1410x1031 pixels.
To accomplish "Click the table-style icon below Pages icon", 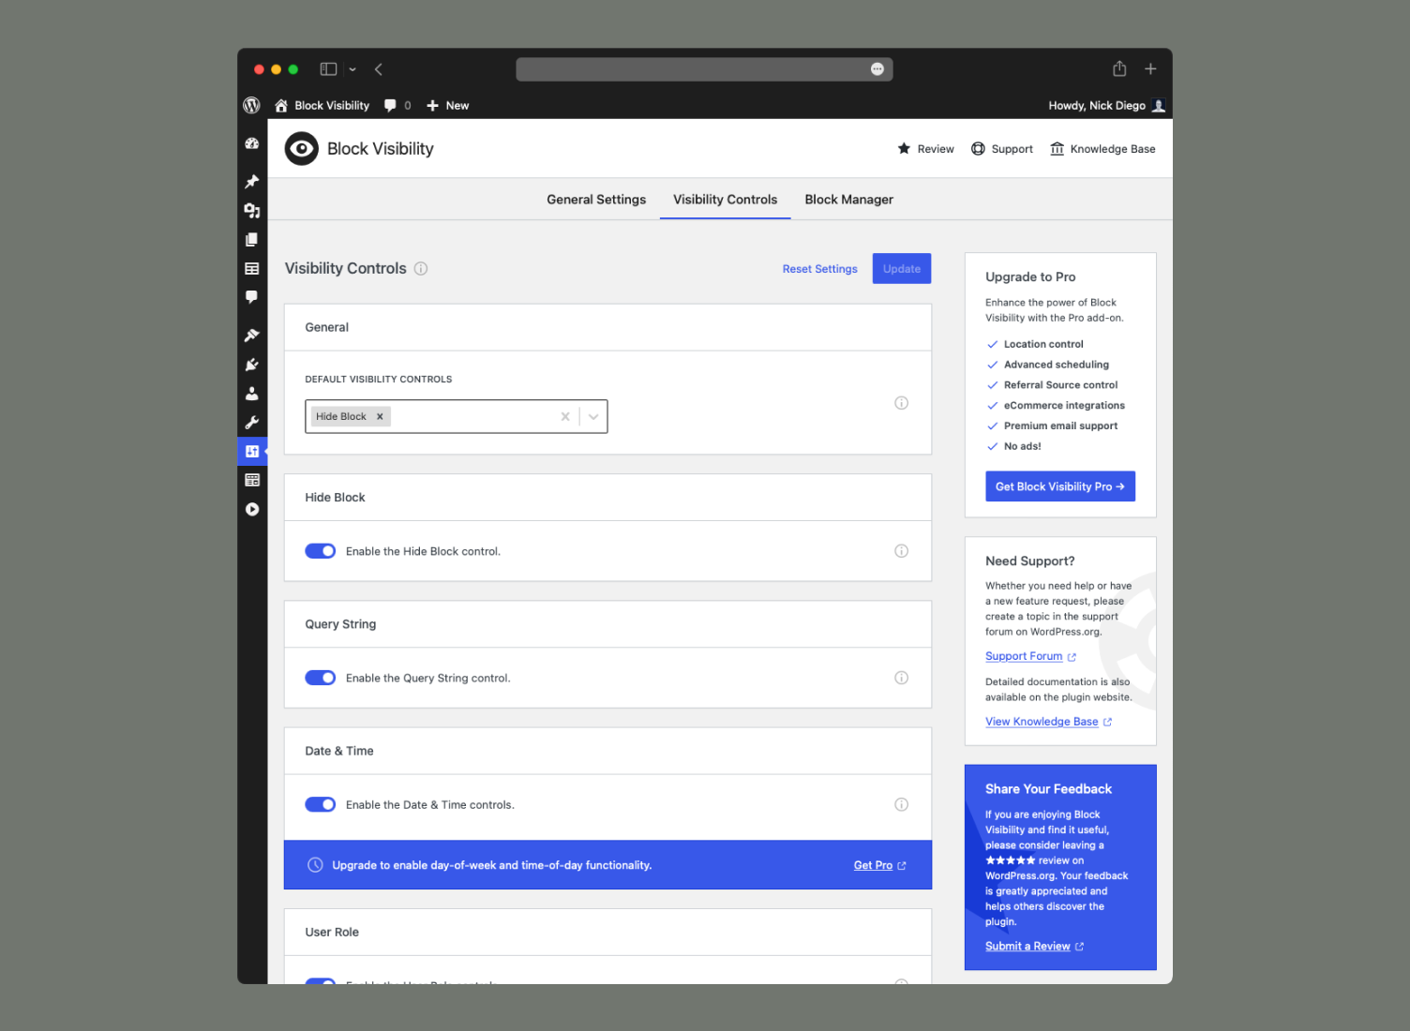I will [252, 268].
